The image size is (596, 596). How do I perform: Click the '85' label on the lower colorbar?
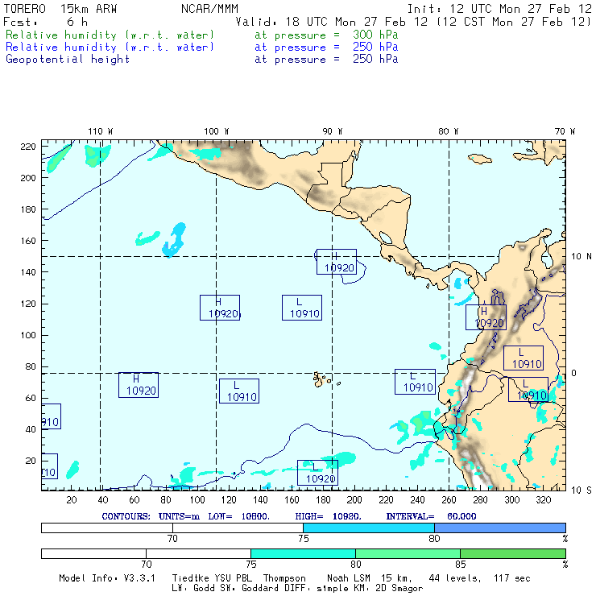[x=461, y=564]
